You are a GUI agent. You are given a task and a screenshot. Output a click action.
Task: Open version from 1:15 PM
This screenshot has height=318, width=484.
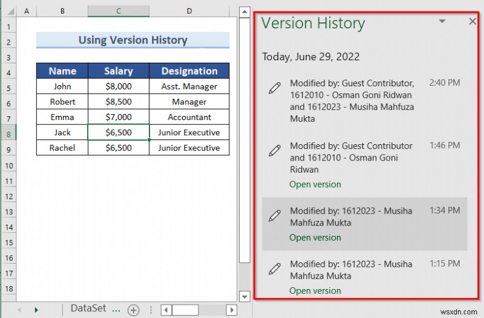point(315,291)
